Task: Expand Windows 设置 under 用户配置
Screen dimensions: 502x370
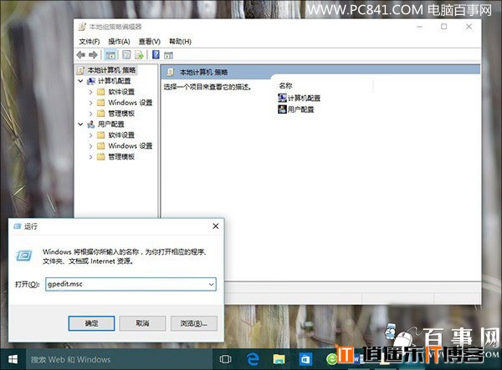Action: 91,146
